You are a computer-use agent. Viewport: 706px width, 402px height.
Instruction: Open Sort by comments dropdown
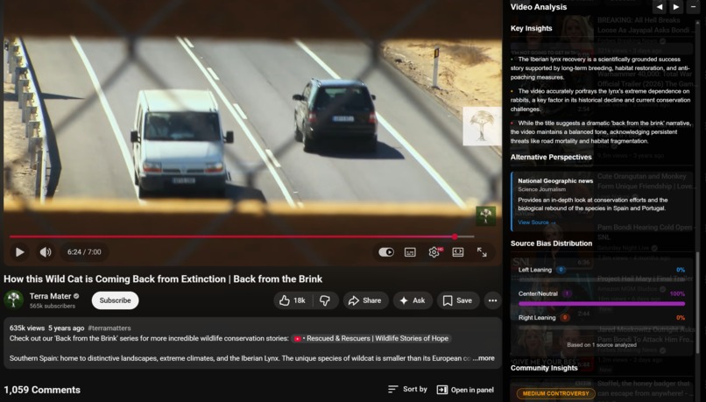point(407,389)
